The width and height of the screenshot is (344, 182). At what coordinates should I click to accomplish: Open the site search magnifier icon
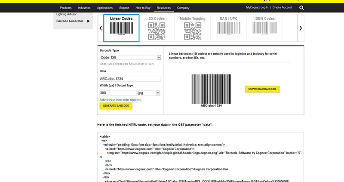pos(301,8)
